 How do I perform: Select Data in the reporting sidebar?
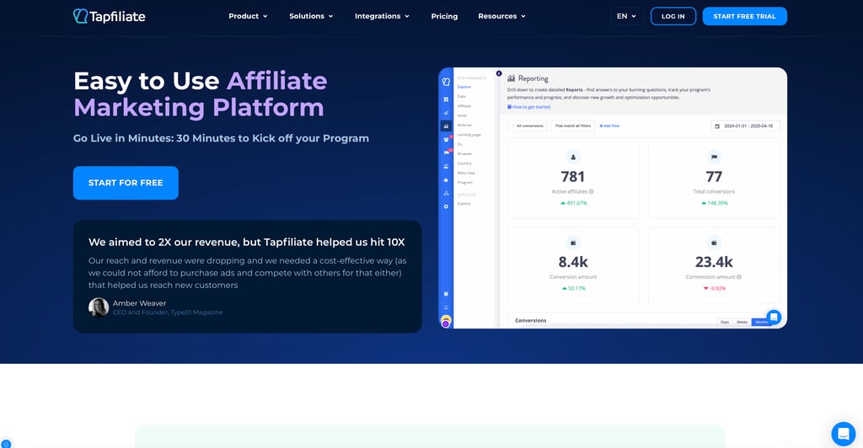click(x=461, y=96)
